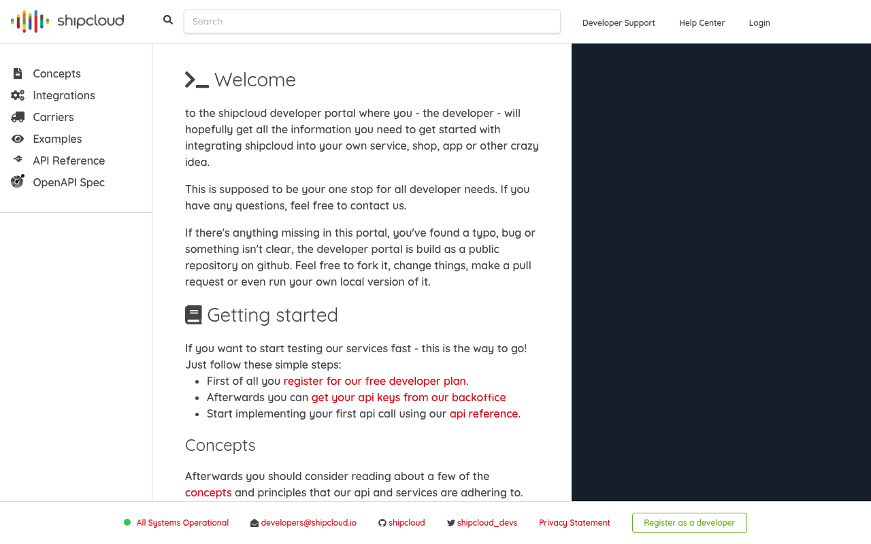
Task: Click the GitHub icon in footer
Action: pyautogui.click(x=382, y=523)
